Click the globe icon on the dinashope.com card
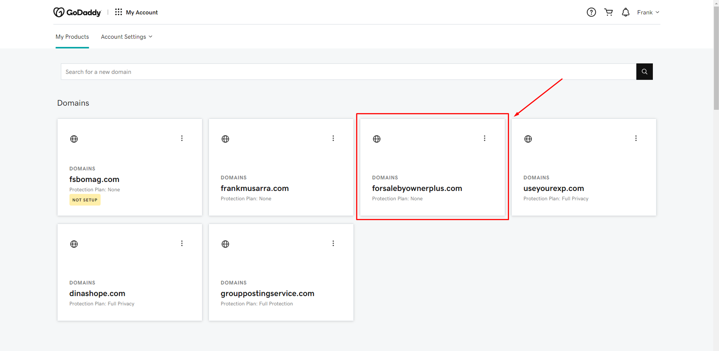This screenshot has width=719, height=351. 74,244
